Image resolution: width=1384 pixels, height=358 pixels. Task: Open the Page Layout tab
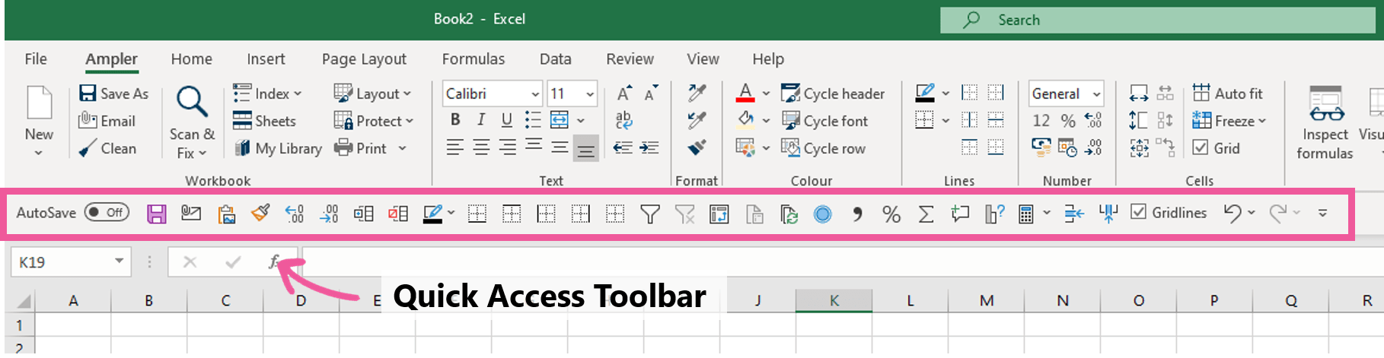(364, 59)
